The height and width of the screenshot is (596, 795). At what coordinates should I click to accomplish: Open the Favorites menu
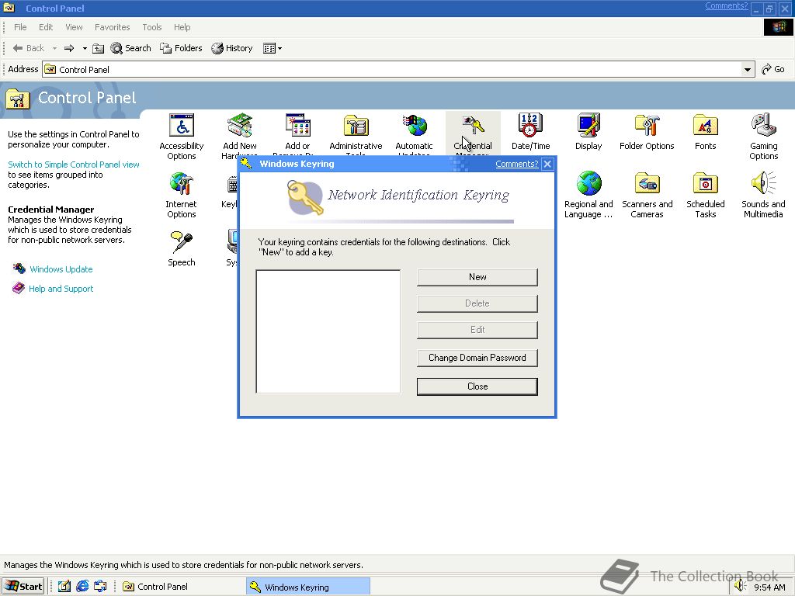click(113, 27)
